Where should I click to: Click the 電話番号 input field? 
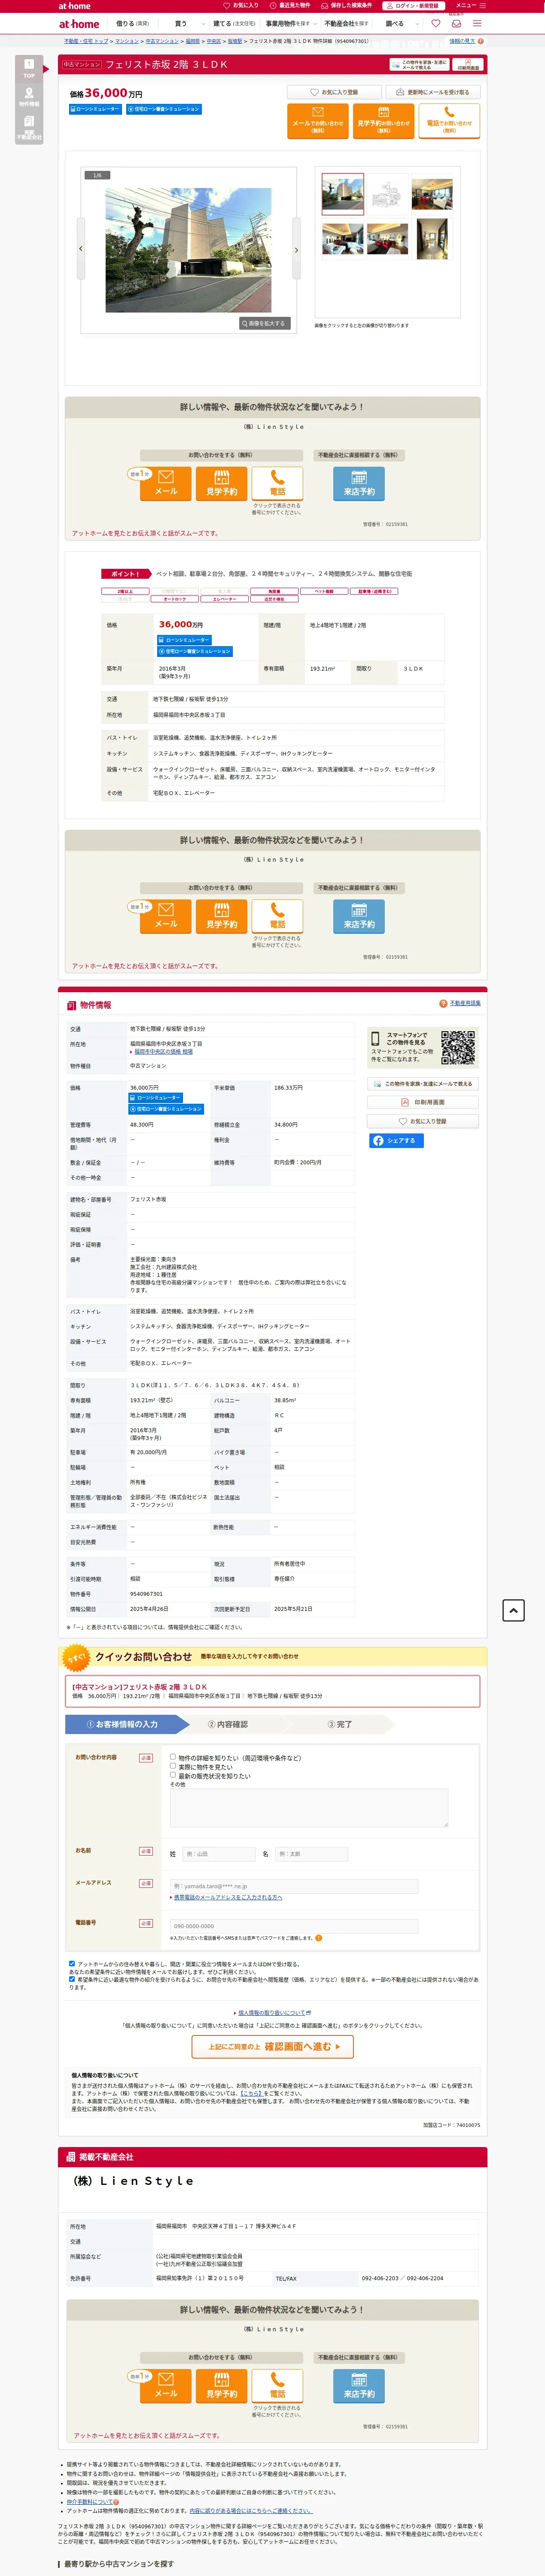tap(294, 1925)
